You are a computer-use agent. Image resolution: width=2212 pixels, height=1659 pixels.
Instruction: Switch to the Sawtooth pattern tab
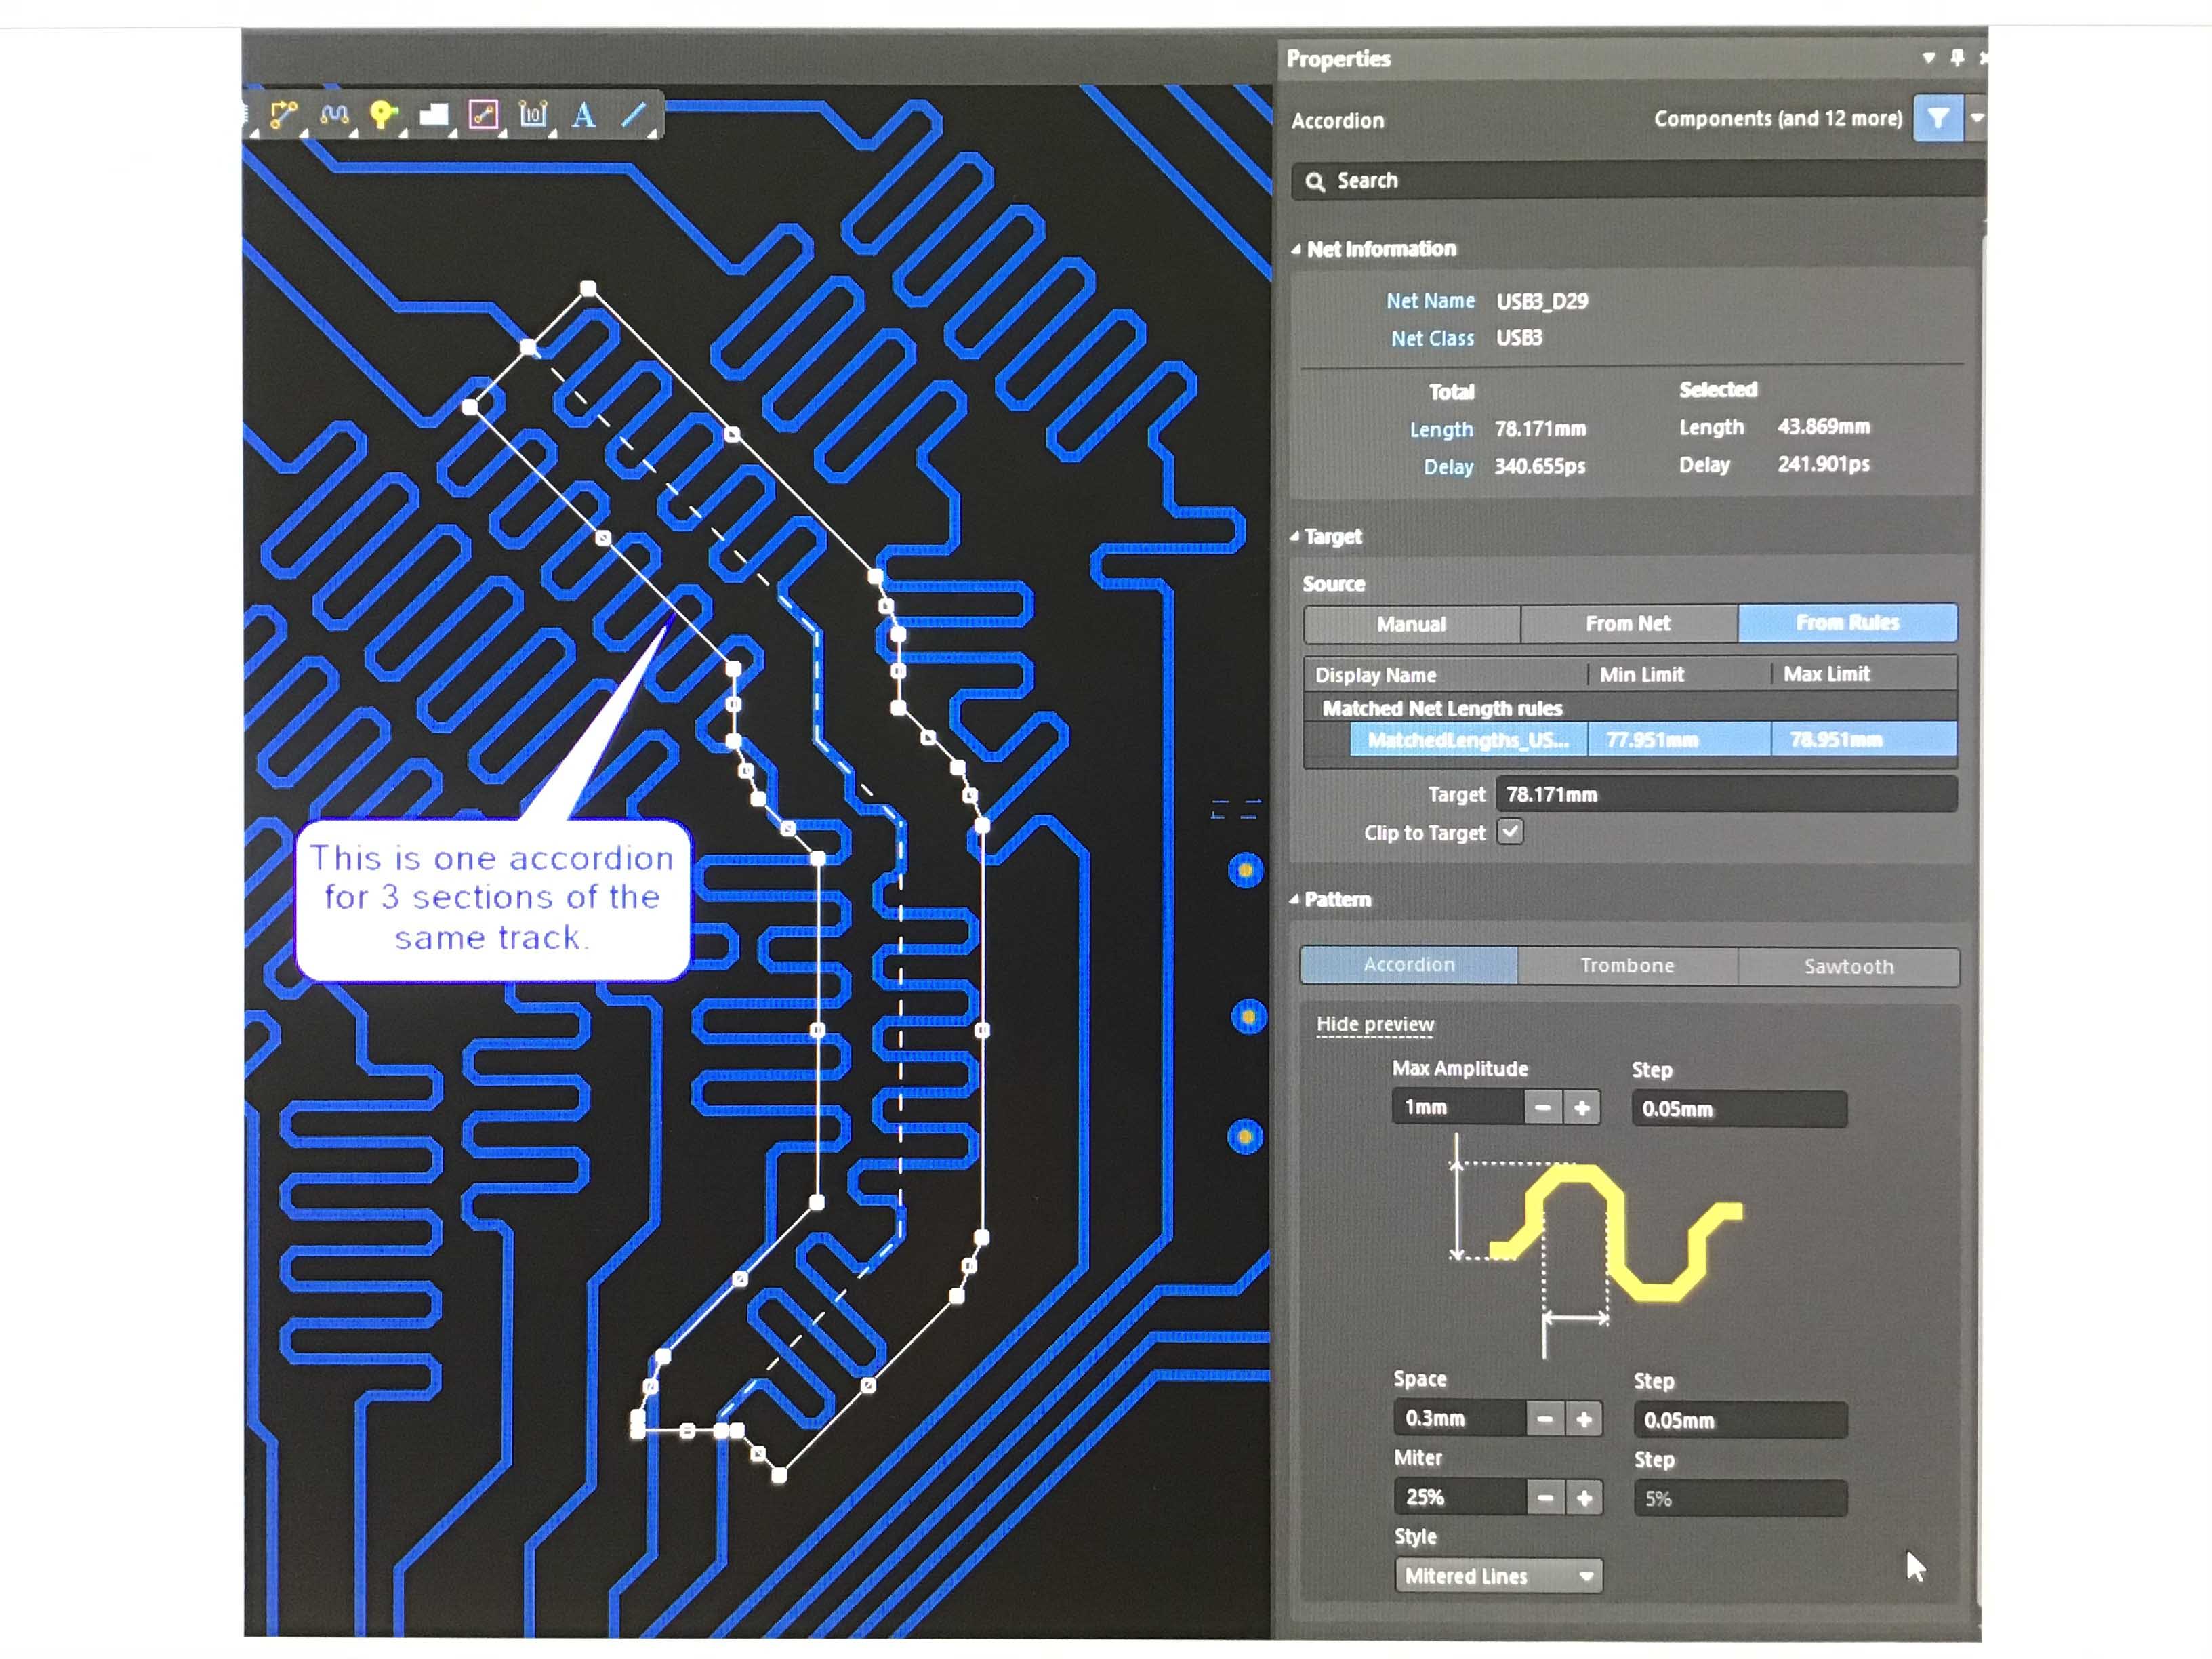tap(1848, 966)
